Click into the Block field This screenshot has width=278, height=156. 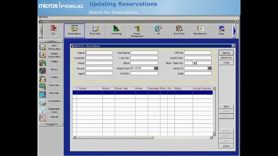144,63
